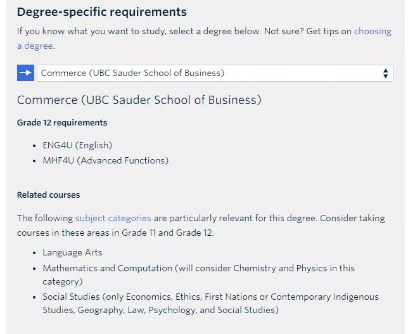408x334 pixels.
Task: Select the ENG4U (English) list item
Action: point(77,145)
